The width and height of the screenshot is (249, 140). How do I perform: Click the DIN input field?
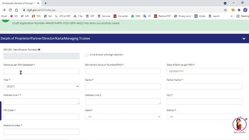42,56
